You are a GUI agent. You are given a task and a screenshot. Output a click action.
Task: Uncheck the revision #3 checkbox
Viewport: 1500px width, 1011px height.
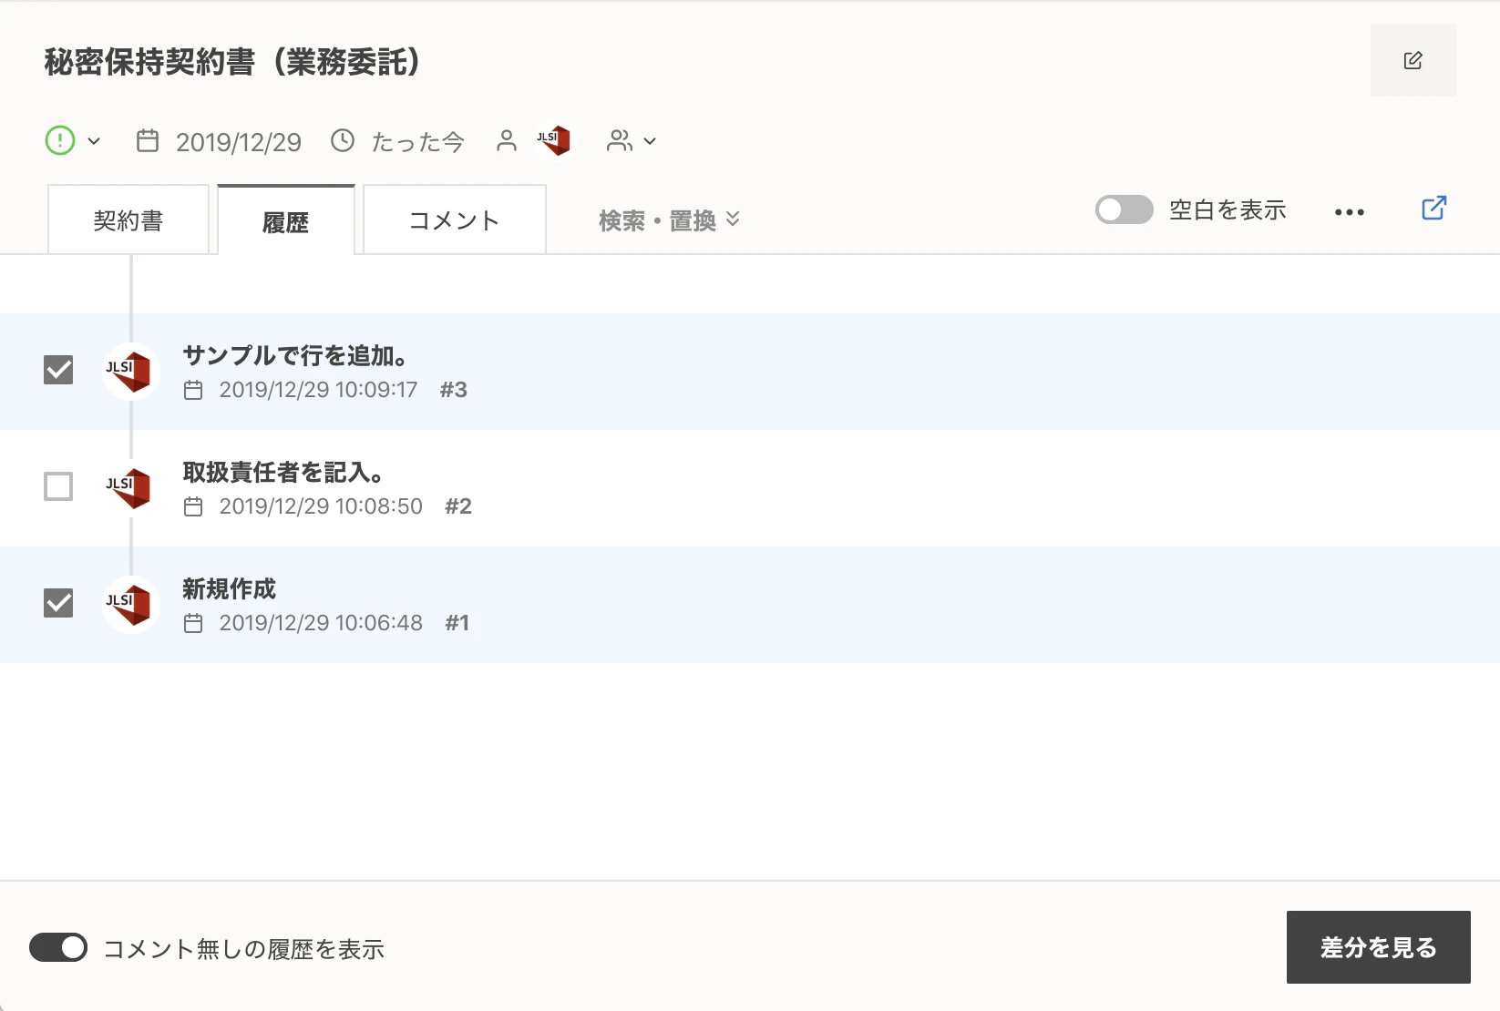[58, 370]
